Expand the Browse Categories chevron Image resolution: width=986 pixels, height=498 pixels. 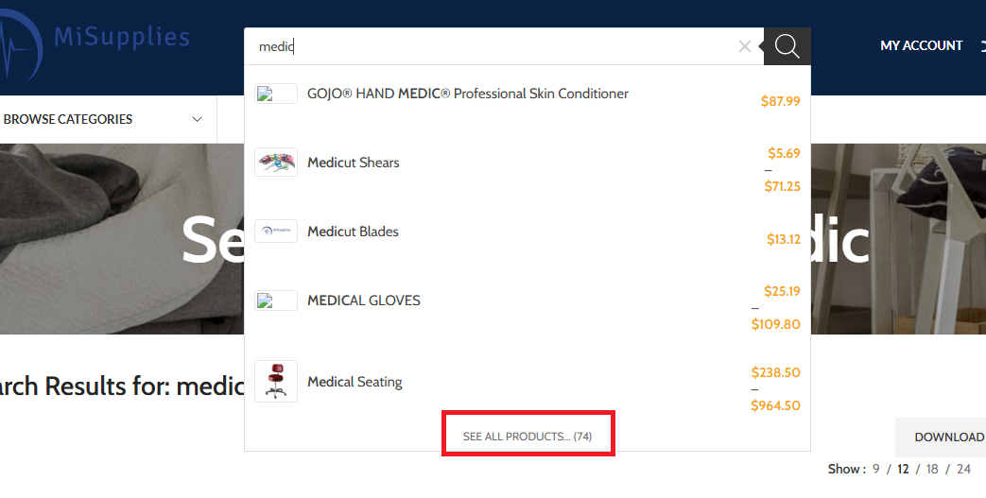point(197,119)
